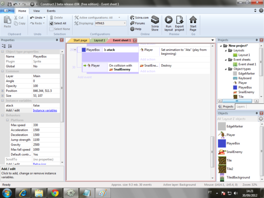The image size is (264, 198).
Task: Open File Explorer from taskbar
Action: coord(39,193)
